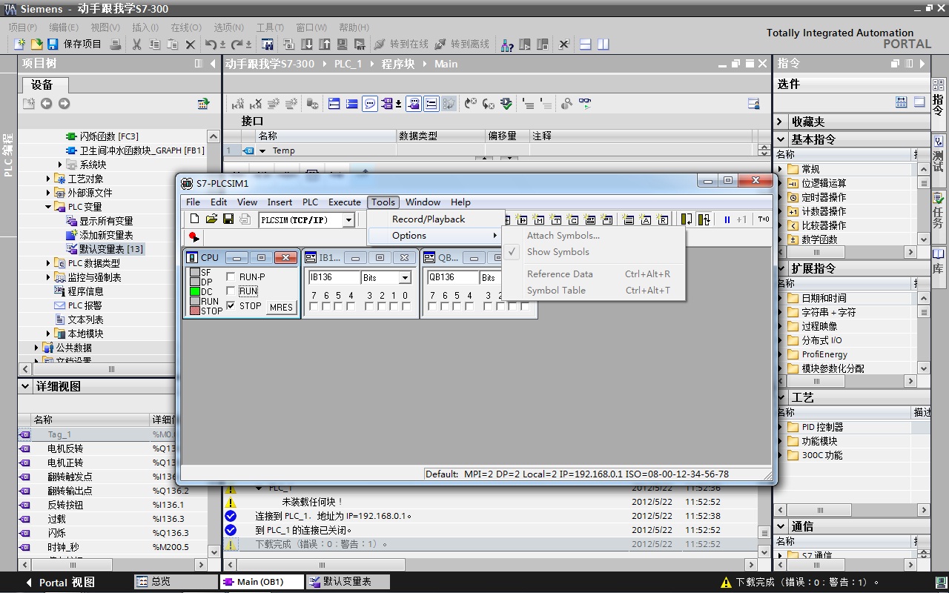949x593 pixels.
Task: Click the open folder icon in PLCSIM toolbar
Action: coord(211,219)
